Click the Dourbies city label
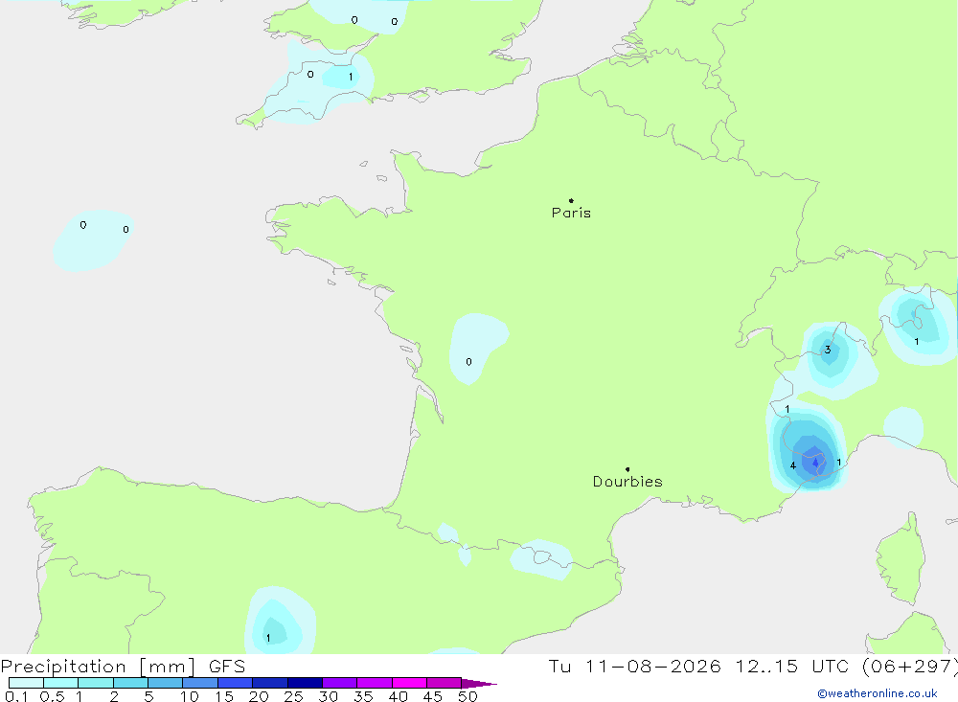 tap(627, 482)
